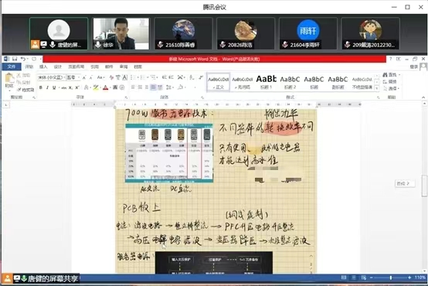The image size is (428, 286).
Task: Open the font name dropdown box
Action: 51,77
